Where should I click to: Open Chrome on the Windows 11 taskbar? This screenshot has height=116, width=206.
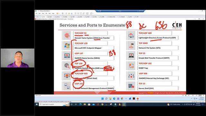click(x=122, y=99)
